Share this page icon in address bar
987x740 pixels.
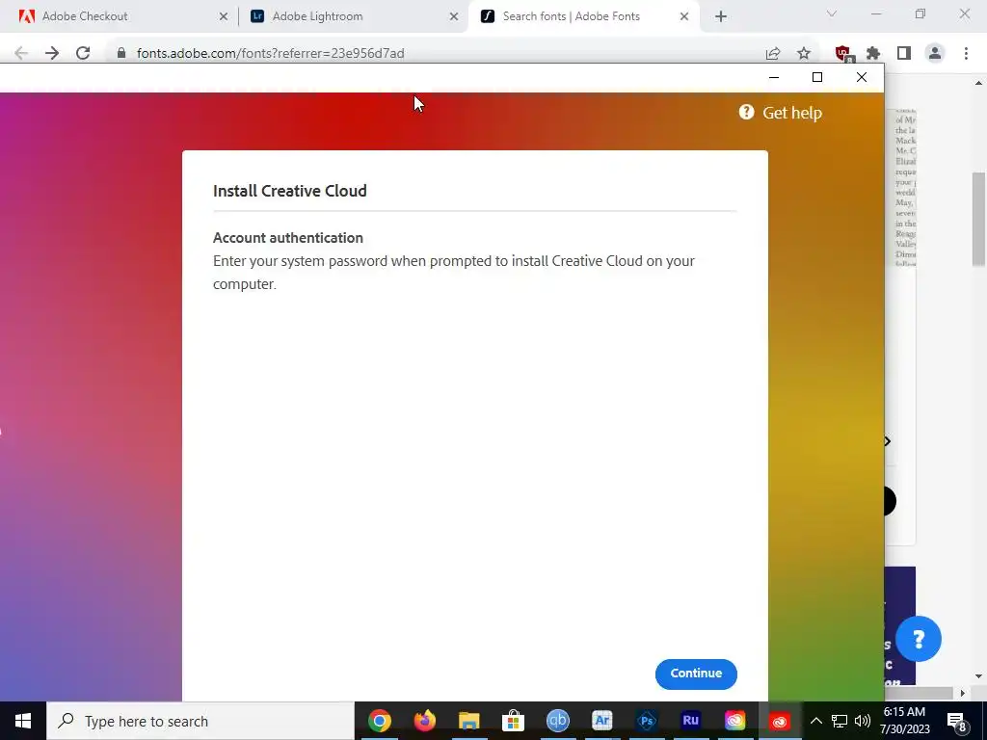pyautogui.click(x=773, y=54)
